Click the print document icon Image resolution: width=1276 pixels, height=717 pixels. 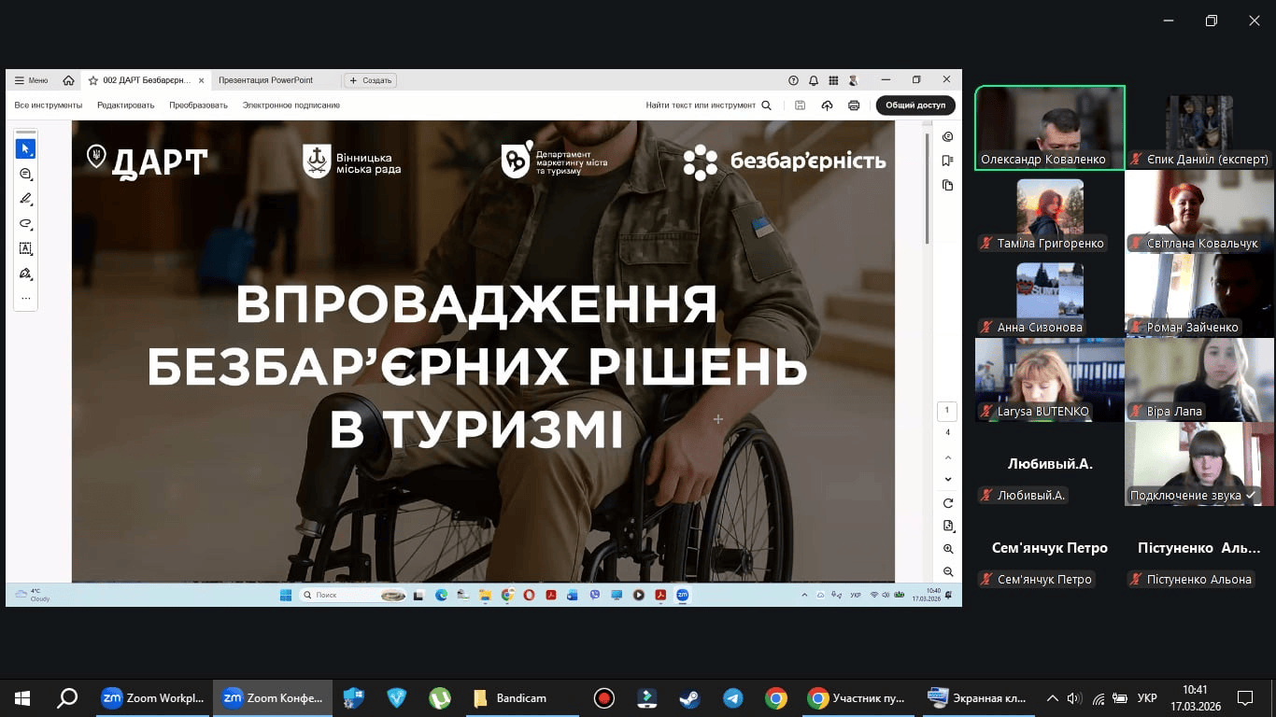854,105
